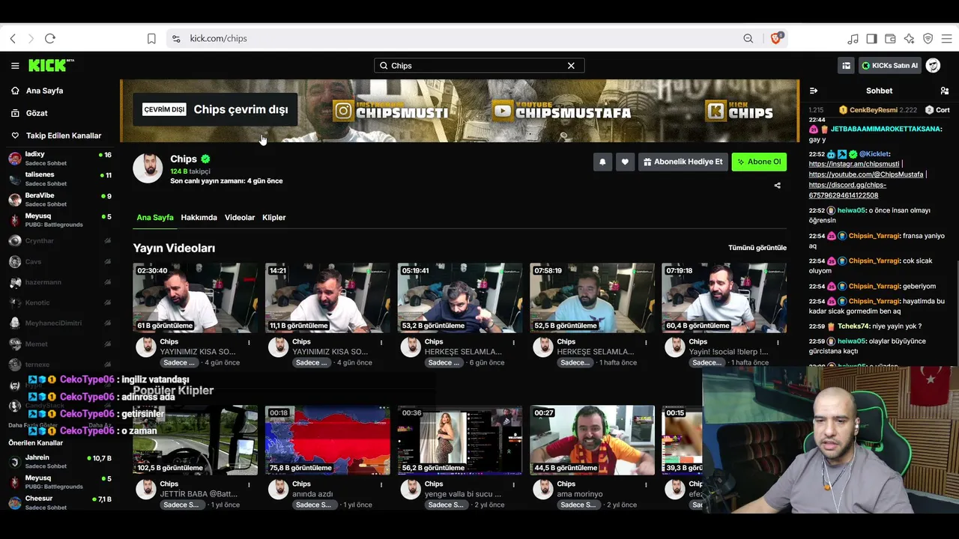Click the KICKs Satın Al button

click(x=890, y=66)
